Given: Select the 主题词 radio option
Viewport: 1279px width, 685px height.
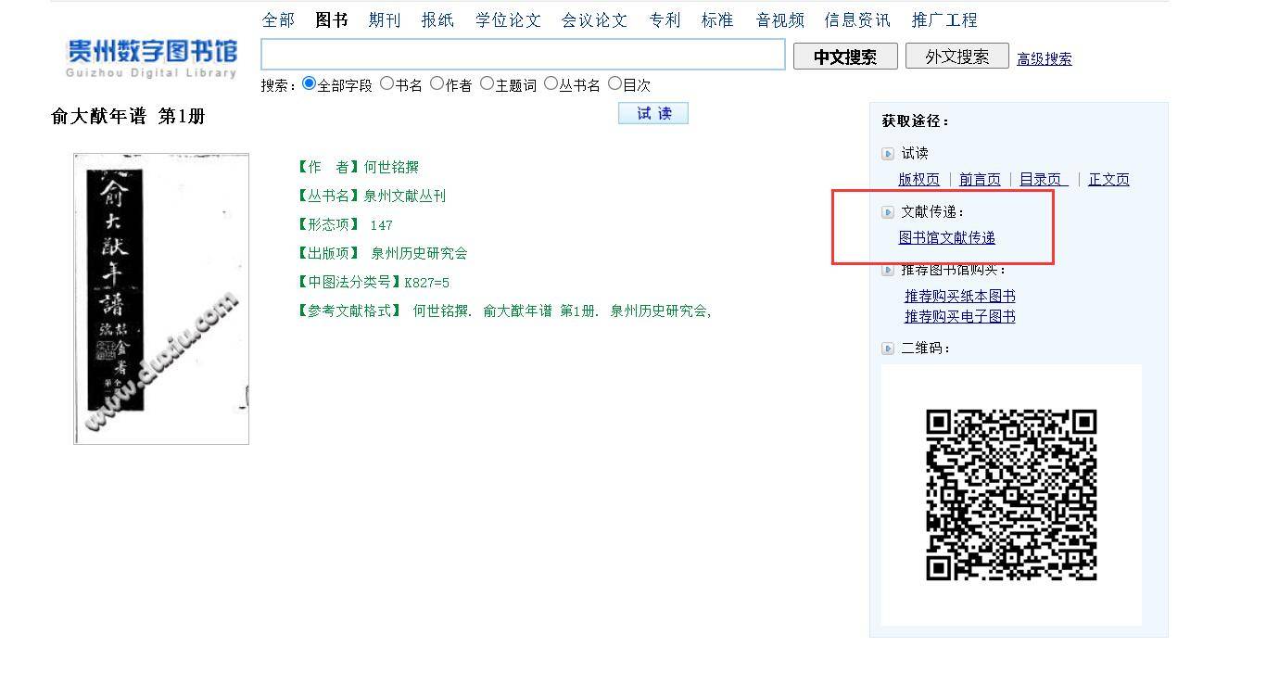Looking at the screenshot, I should click(487, 83).
